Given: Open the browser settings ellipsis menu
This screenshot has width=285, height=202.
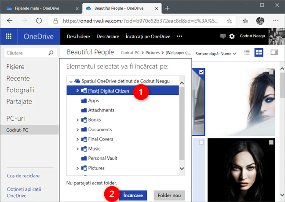Looking at the screenshot, I should [x=276, y=21].
